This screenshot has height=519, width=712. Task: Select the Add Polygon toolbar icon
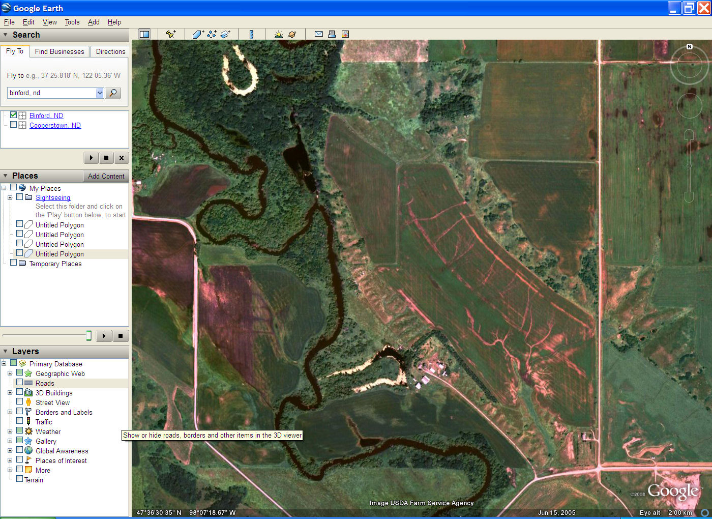(198, 34)
